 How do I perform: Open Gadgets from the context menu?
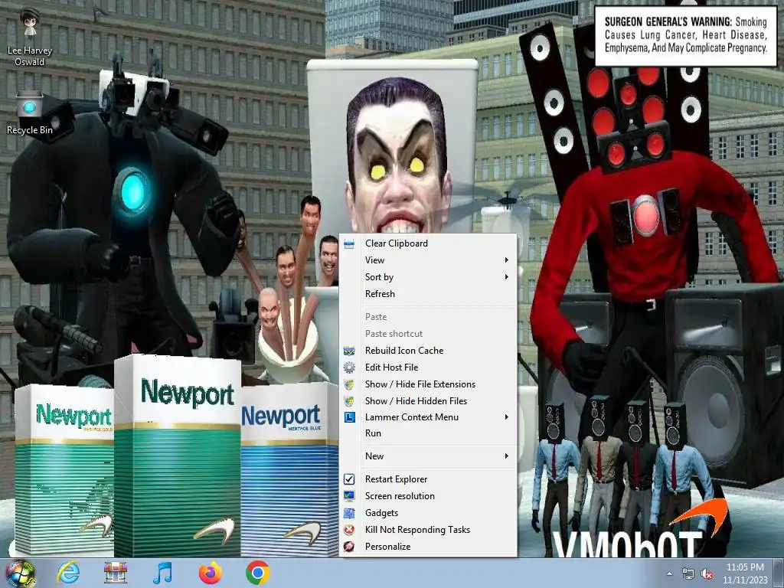pos(428,513)
